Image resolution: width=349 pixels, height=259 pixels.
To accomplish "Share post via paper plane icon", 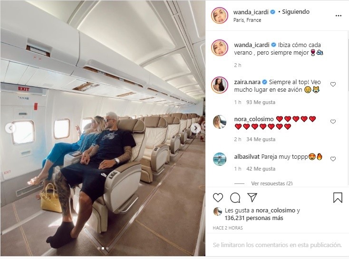I will pyautogui.click(x=252, y=198).
